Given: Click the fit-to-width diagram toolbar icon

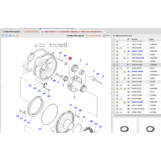Looking at the screenshot, I should point(3,35).
